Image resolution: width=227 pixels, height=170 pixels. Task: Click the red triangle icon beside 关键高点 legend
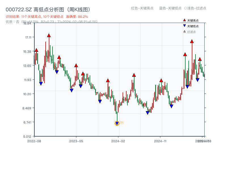pos(184,20)
